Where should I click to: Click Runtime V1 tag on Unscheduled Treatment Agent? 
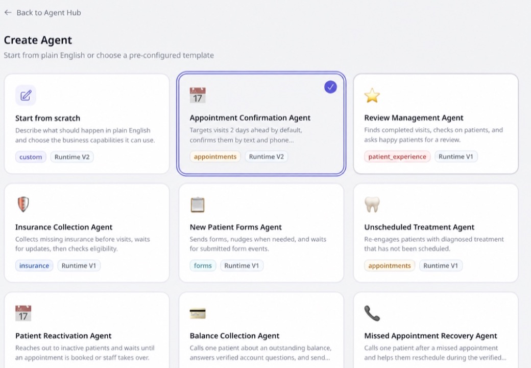click(x=441, y=266)
